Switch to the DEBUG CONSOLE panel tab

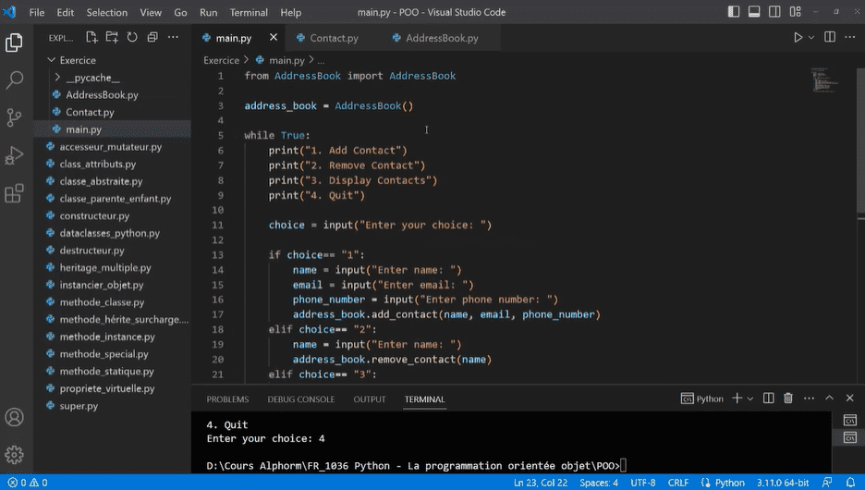[x=300, y=399]
